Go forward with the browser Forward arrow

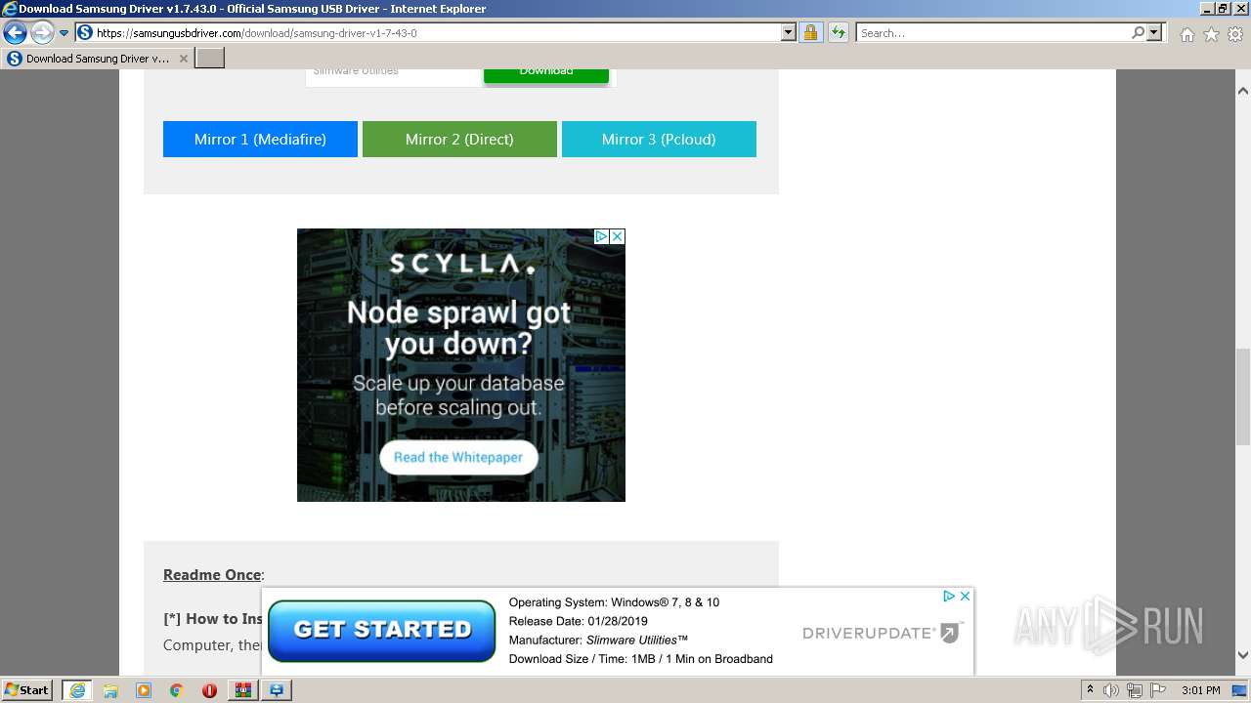coord(41,33)
